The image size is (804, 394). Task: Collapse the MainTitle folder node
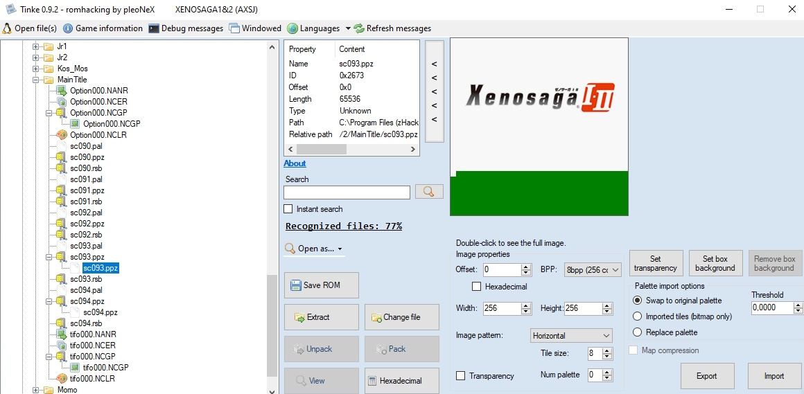tap(36, 80)
